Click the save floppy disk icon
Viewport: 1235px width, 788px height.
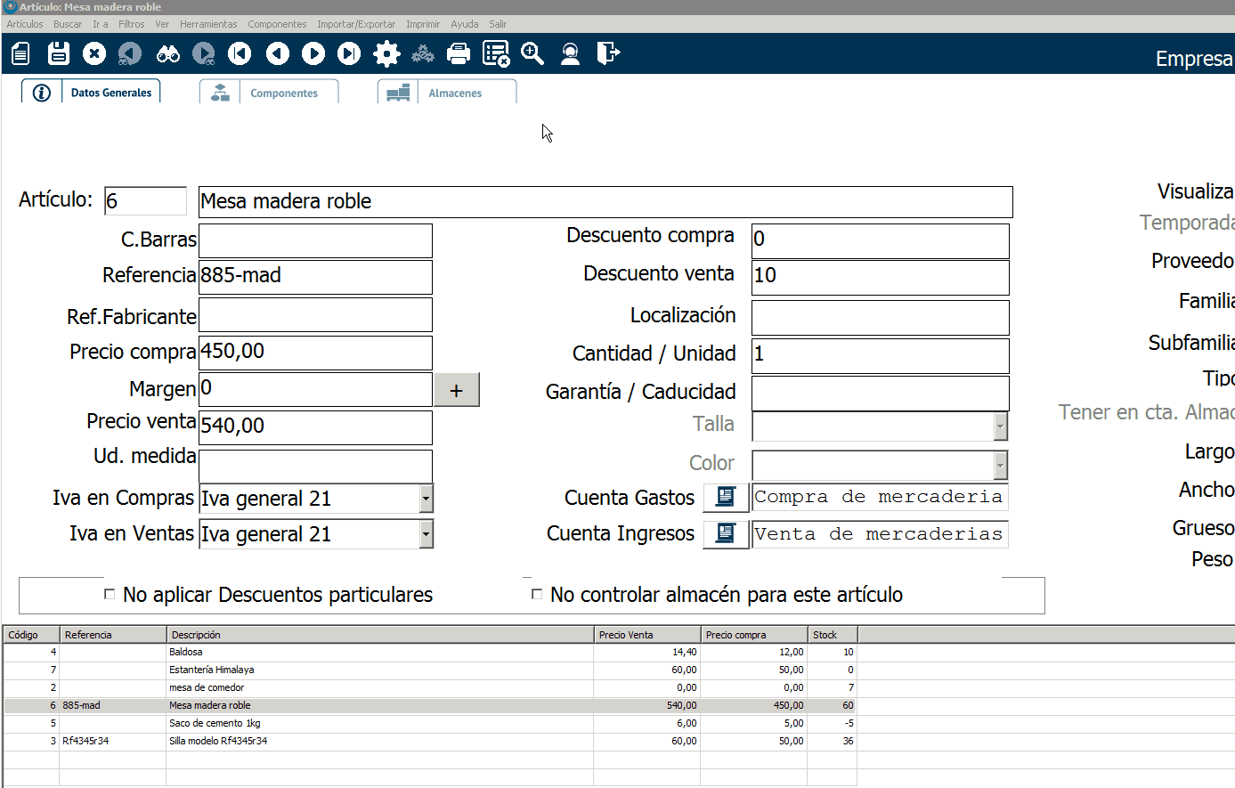point(59,53)
